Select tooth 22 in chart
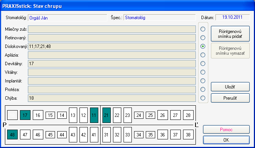This screenshot has width=255, height=148. click(x=117, y=115)
